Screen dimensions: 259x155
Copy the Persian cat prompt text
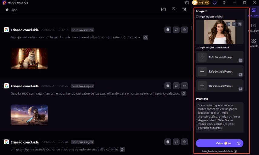click(146, 37)
